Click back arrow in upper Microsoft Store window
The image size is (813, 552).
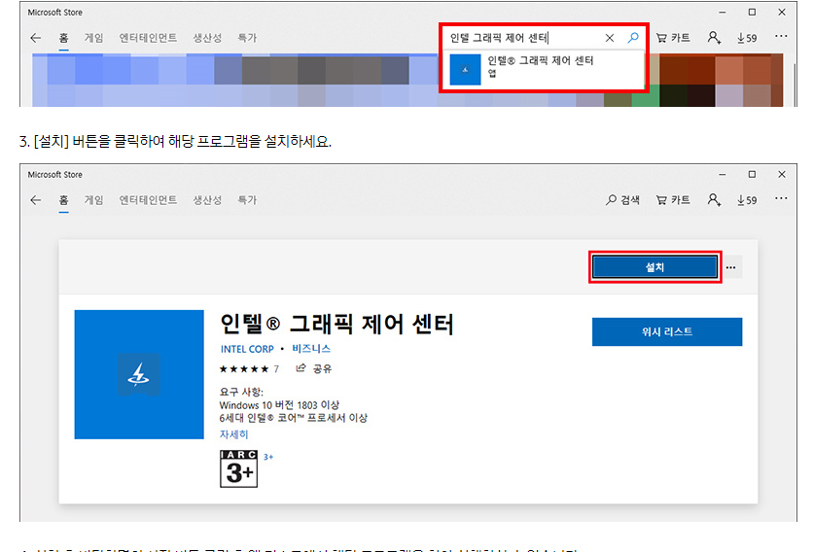(35, 38)
